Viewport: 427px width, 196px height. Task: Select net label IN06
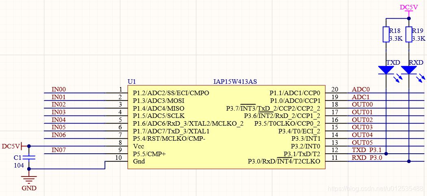click(x=59, y=135)
